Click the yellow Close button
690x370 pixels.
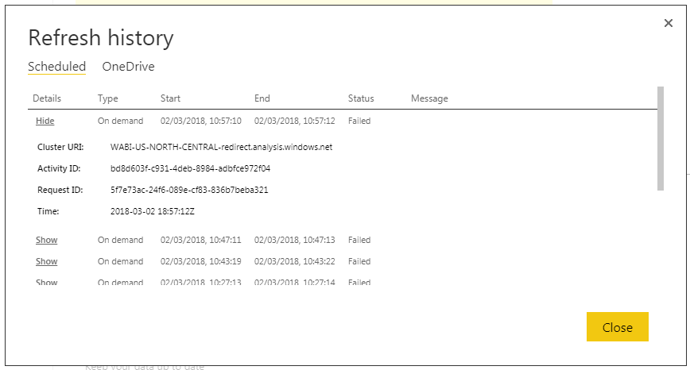[x=618, y=327]
